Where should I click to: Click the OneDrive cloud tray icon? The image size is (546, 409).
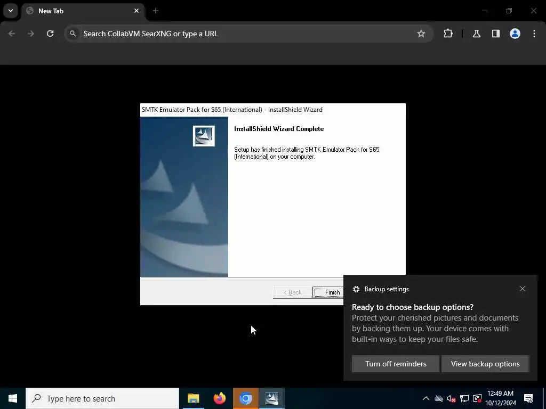tap(439, 398)
